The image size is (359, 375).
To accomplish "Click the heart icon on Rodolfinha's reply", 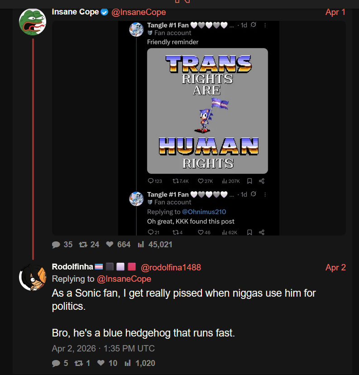I will (101, 363).
